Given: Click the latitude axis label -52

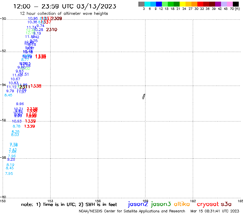Looking at the screenshot, I should 3,51.
